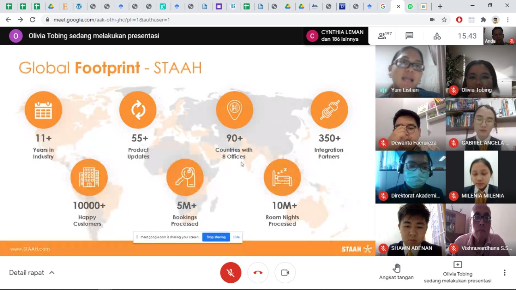
Task: Open the participants list showing 197 people
Action: (x=384, y=36)
